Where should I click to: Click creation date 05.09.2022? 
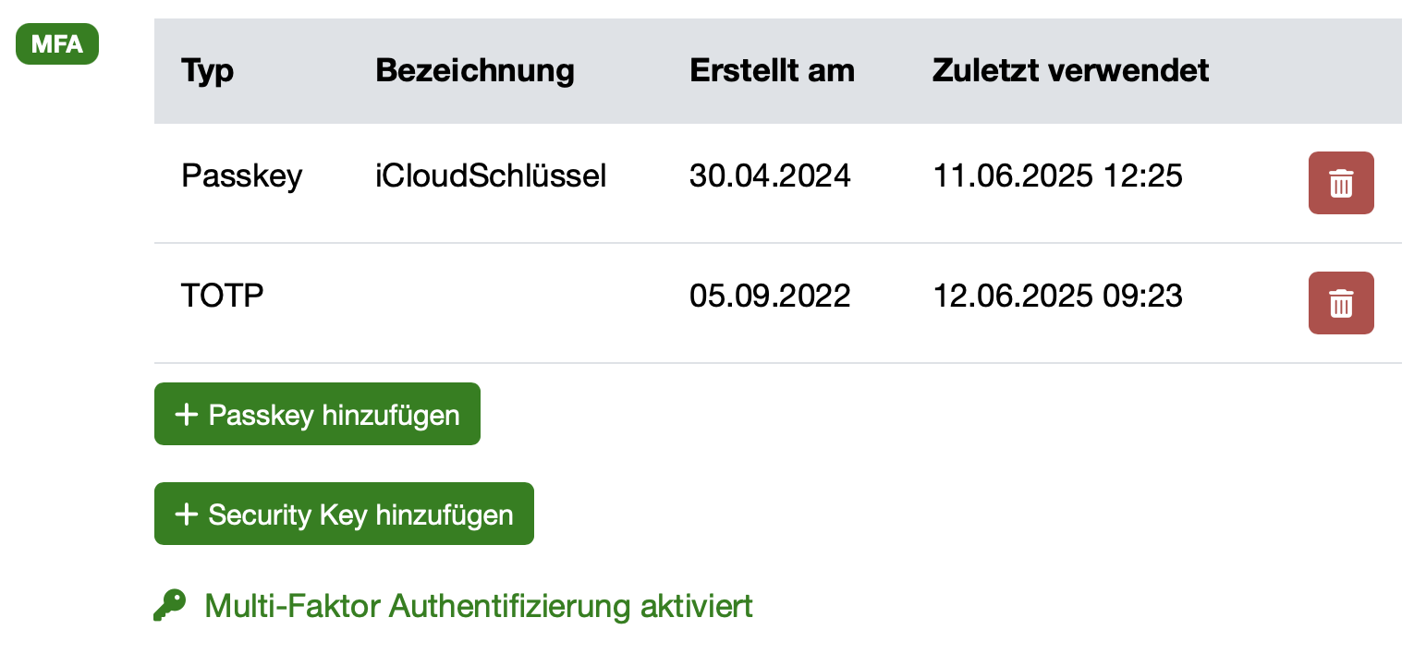coord(770,296)
